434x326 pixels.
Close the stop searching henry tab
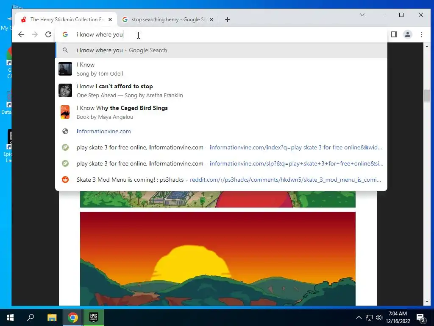point(211,20)
